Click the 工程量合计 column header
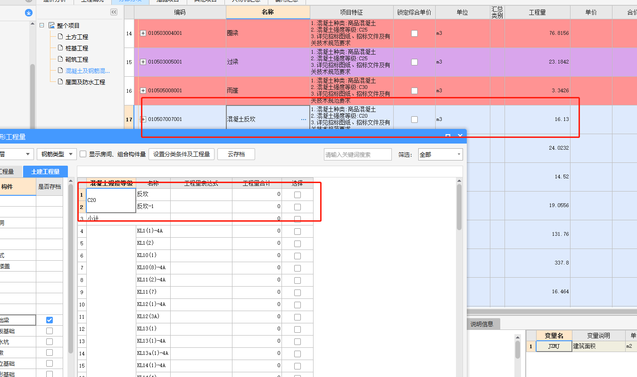637x377 pixels. click(x=257, y=184)
